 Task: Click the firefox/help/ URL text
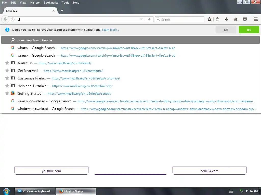[x=82, y=86]
